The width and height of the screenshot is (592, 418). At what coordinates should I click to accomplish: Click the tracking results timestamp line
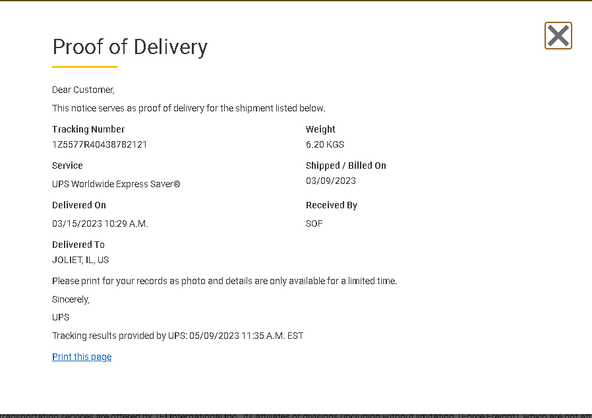click(178, 336)
